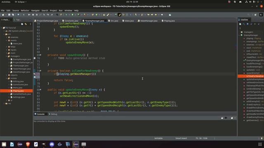264x148 pixels.
Task: Open the Refactor menu
Action: tap(25, 10)
